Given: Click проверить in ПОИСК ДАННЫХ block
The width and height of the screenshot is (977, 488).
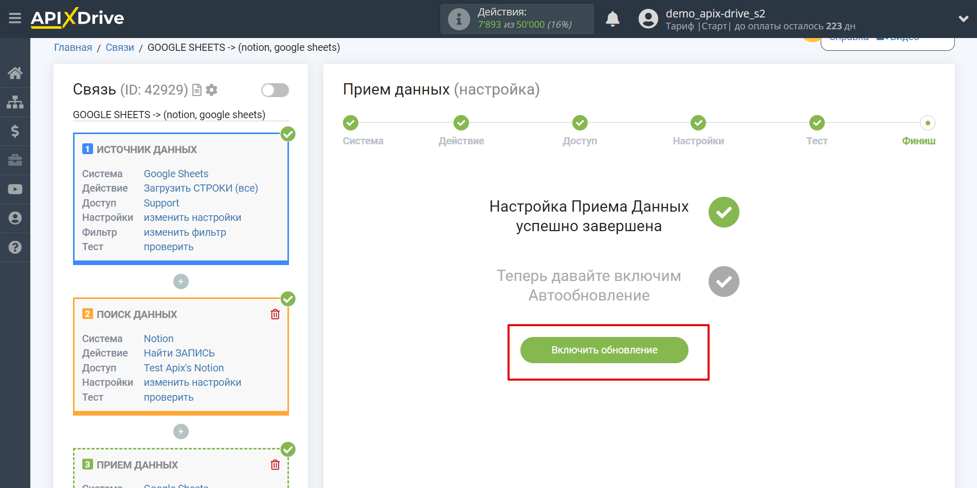Looking at the screenshot, I should [169, 397].
